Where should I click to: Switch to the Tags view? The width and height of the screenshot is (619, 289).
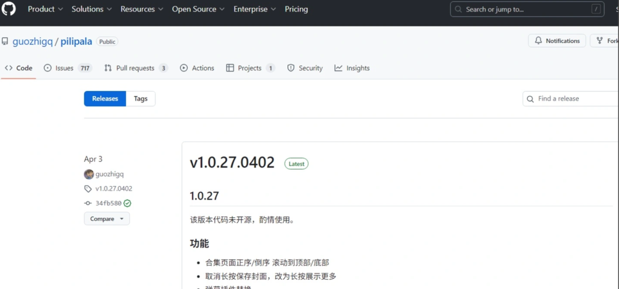[140, 99]
